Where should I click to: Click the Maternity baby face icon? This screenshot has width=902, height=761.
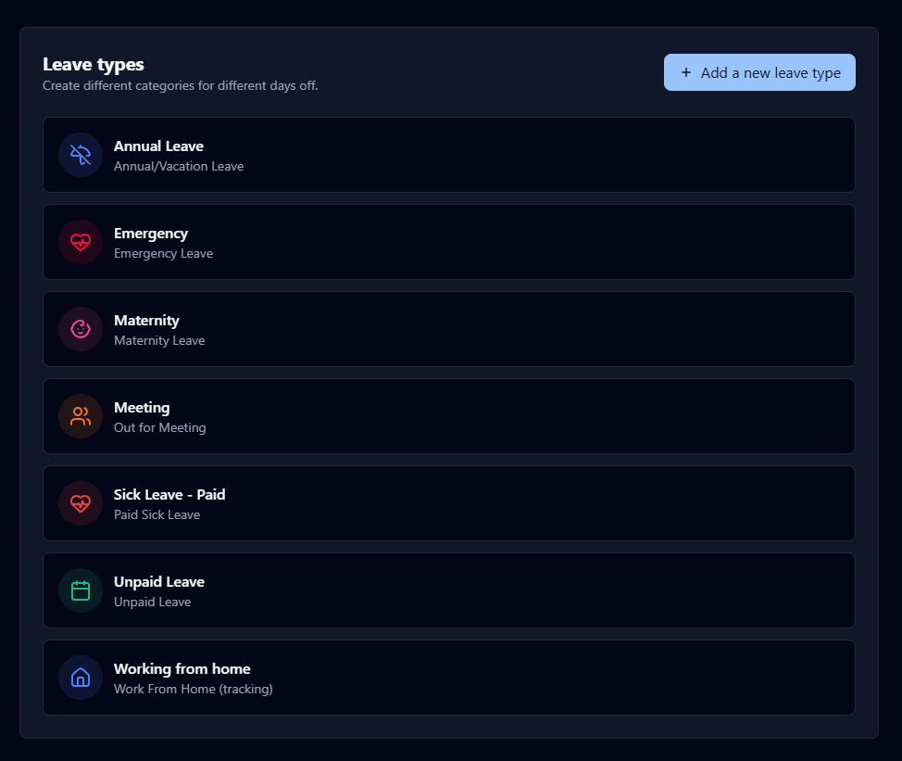pos(81,329)
